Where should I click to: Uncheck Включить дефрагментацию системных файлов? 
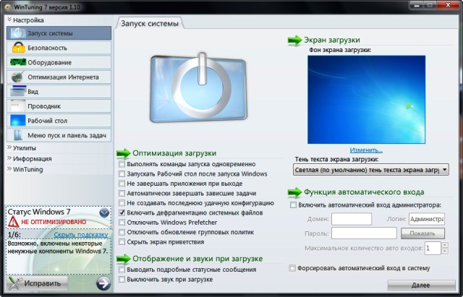pos(122,212)
